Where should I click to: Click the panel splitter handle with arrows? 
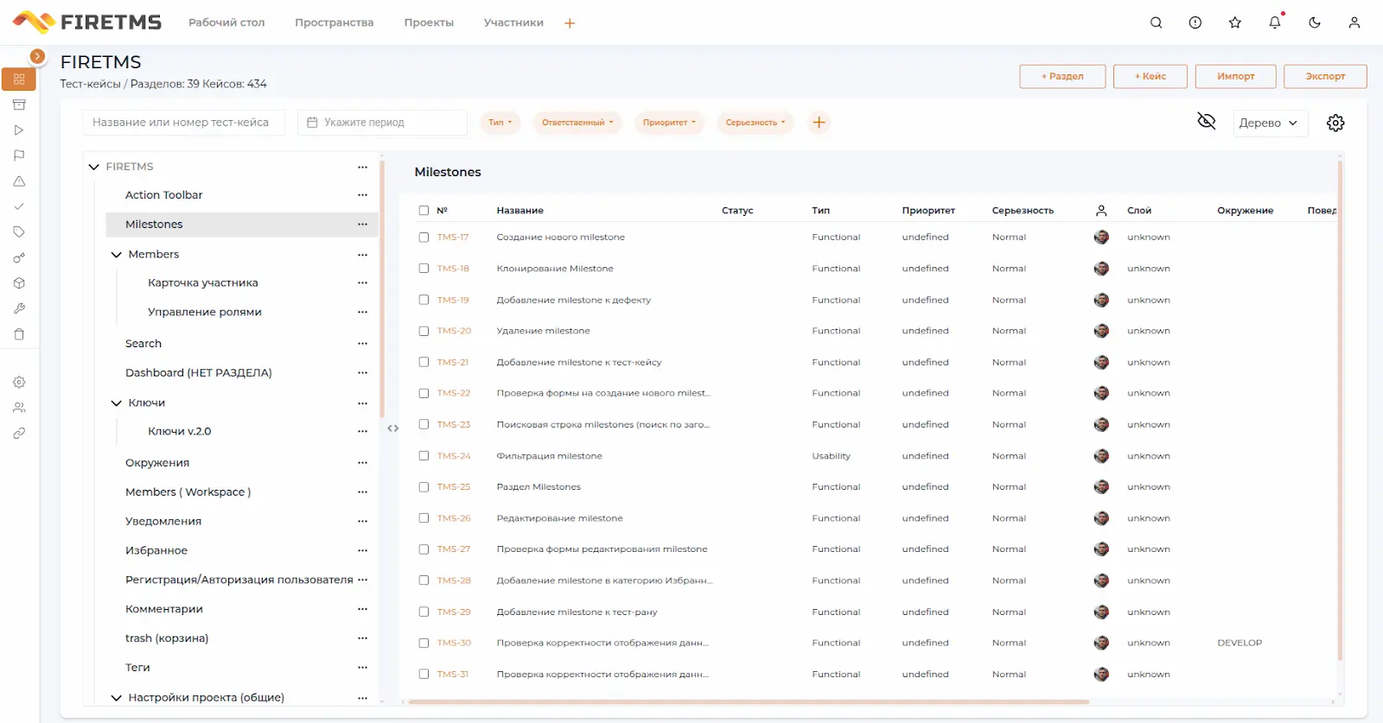click(x=393, y=428)
